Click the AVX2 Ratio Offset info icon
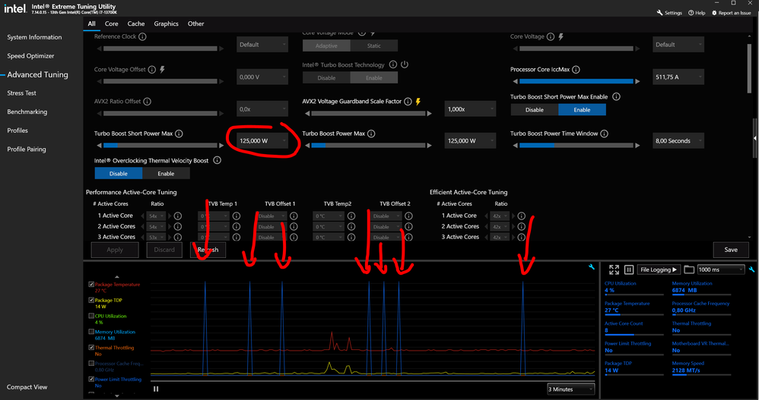 [x=147, y=102]
